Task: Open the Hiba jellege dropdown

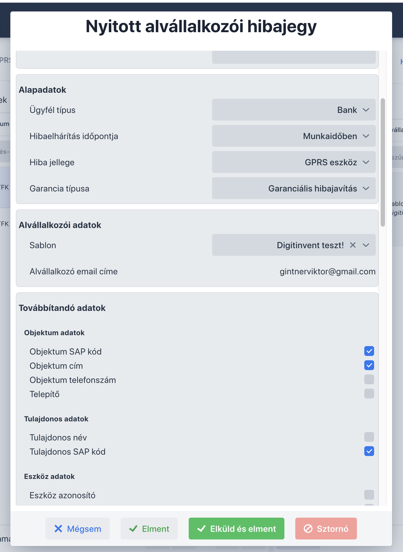Action: click(x=294, y=162)
